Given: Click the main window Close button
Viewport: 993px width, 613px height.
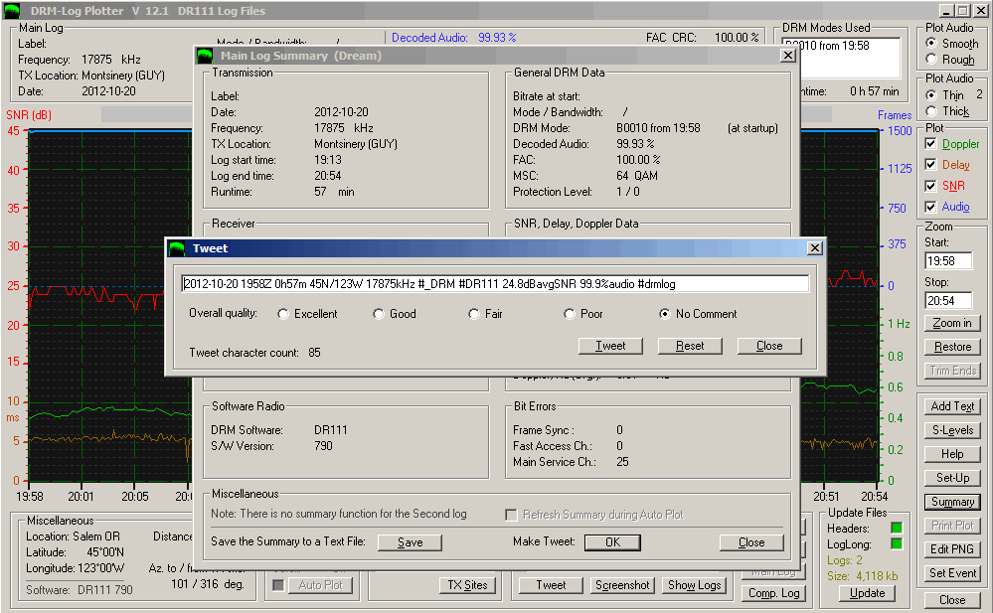Looking at the screenshot, I should [952, 600].
